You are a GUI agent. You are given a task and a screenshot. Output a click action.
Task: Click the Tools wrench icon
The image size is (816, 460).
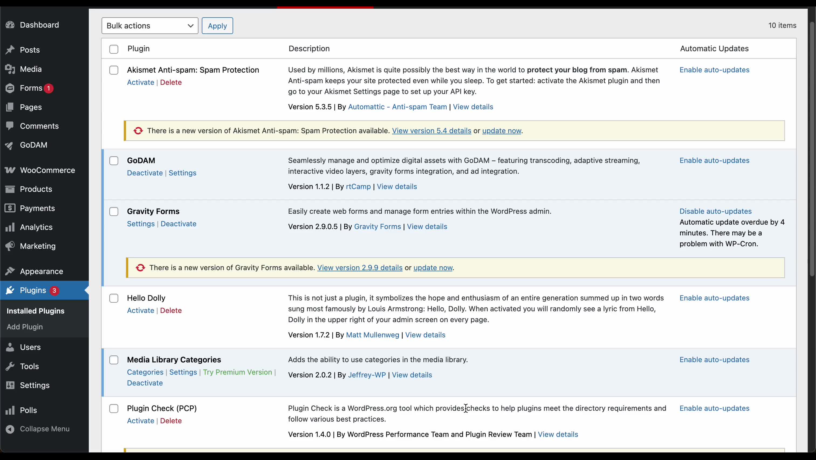[10, 366]
